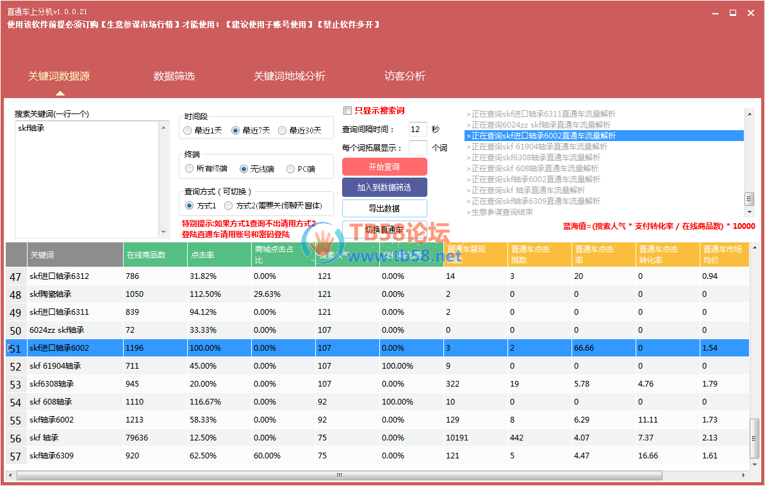Click horizontal scrollbar right arrow
Viewport: 765px width, 486px height.
pyautogui.click(x=743, y=475)
